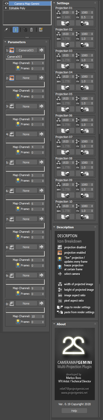Click the Pin Stack icon
This screenshot has width=103, height=420.
click(x=6, y=30)
